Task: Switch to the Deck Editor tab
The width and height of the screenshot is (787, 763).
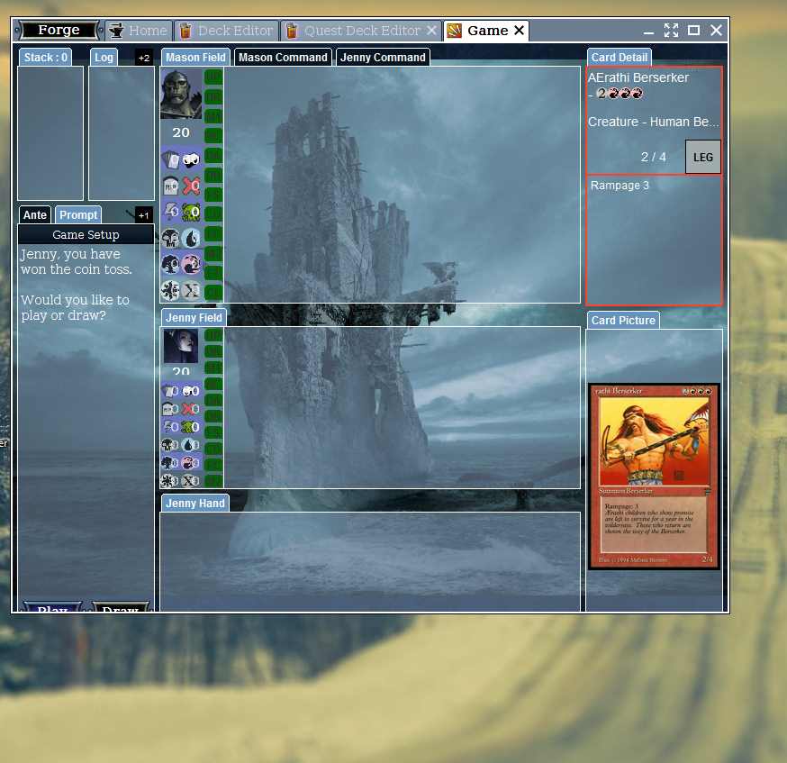Action: [x=225, y=31]
